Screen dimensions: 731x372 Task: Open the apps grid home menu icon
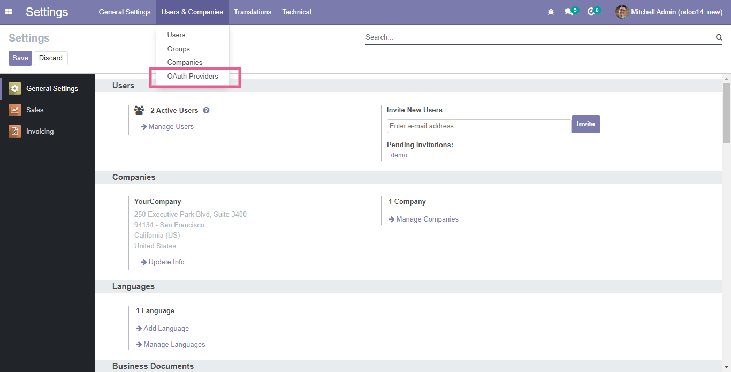pos(9,12)
